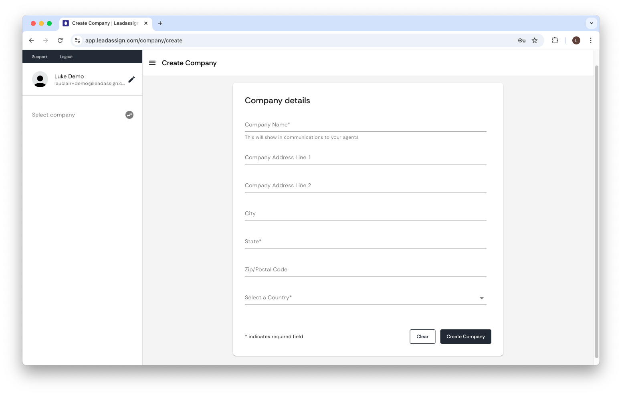
Task: Click the Support menu link
Action: pos(39,57)
